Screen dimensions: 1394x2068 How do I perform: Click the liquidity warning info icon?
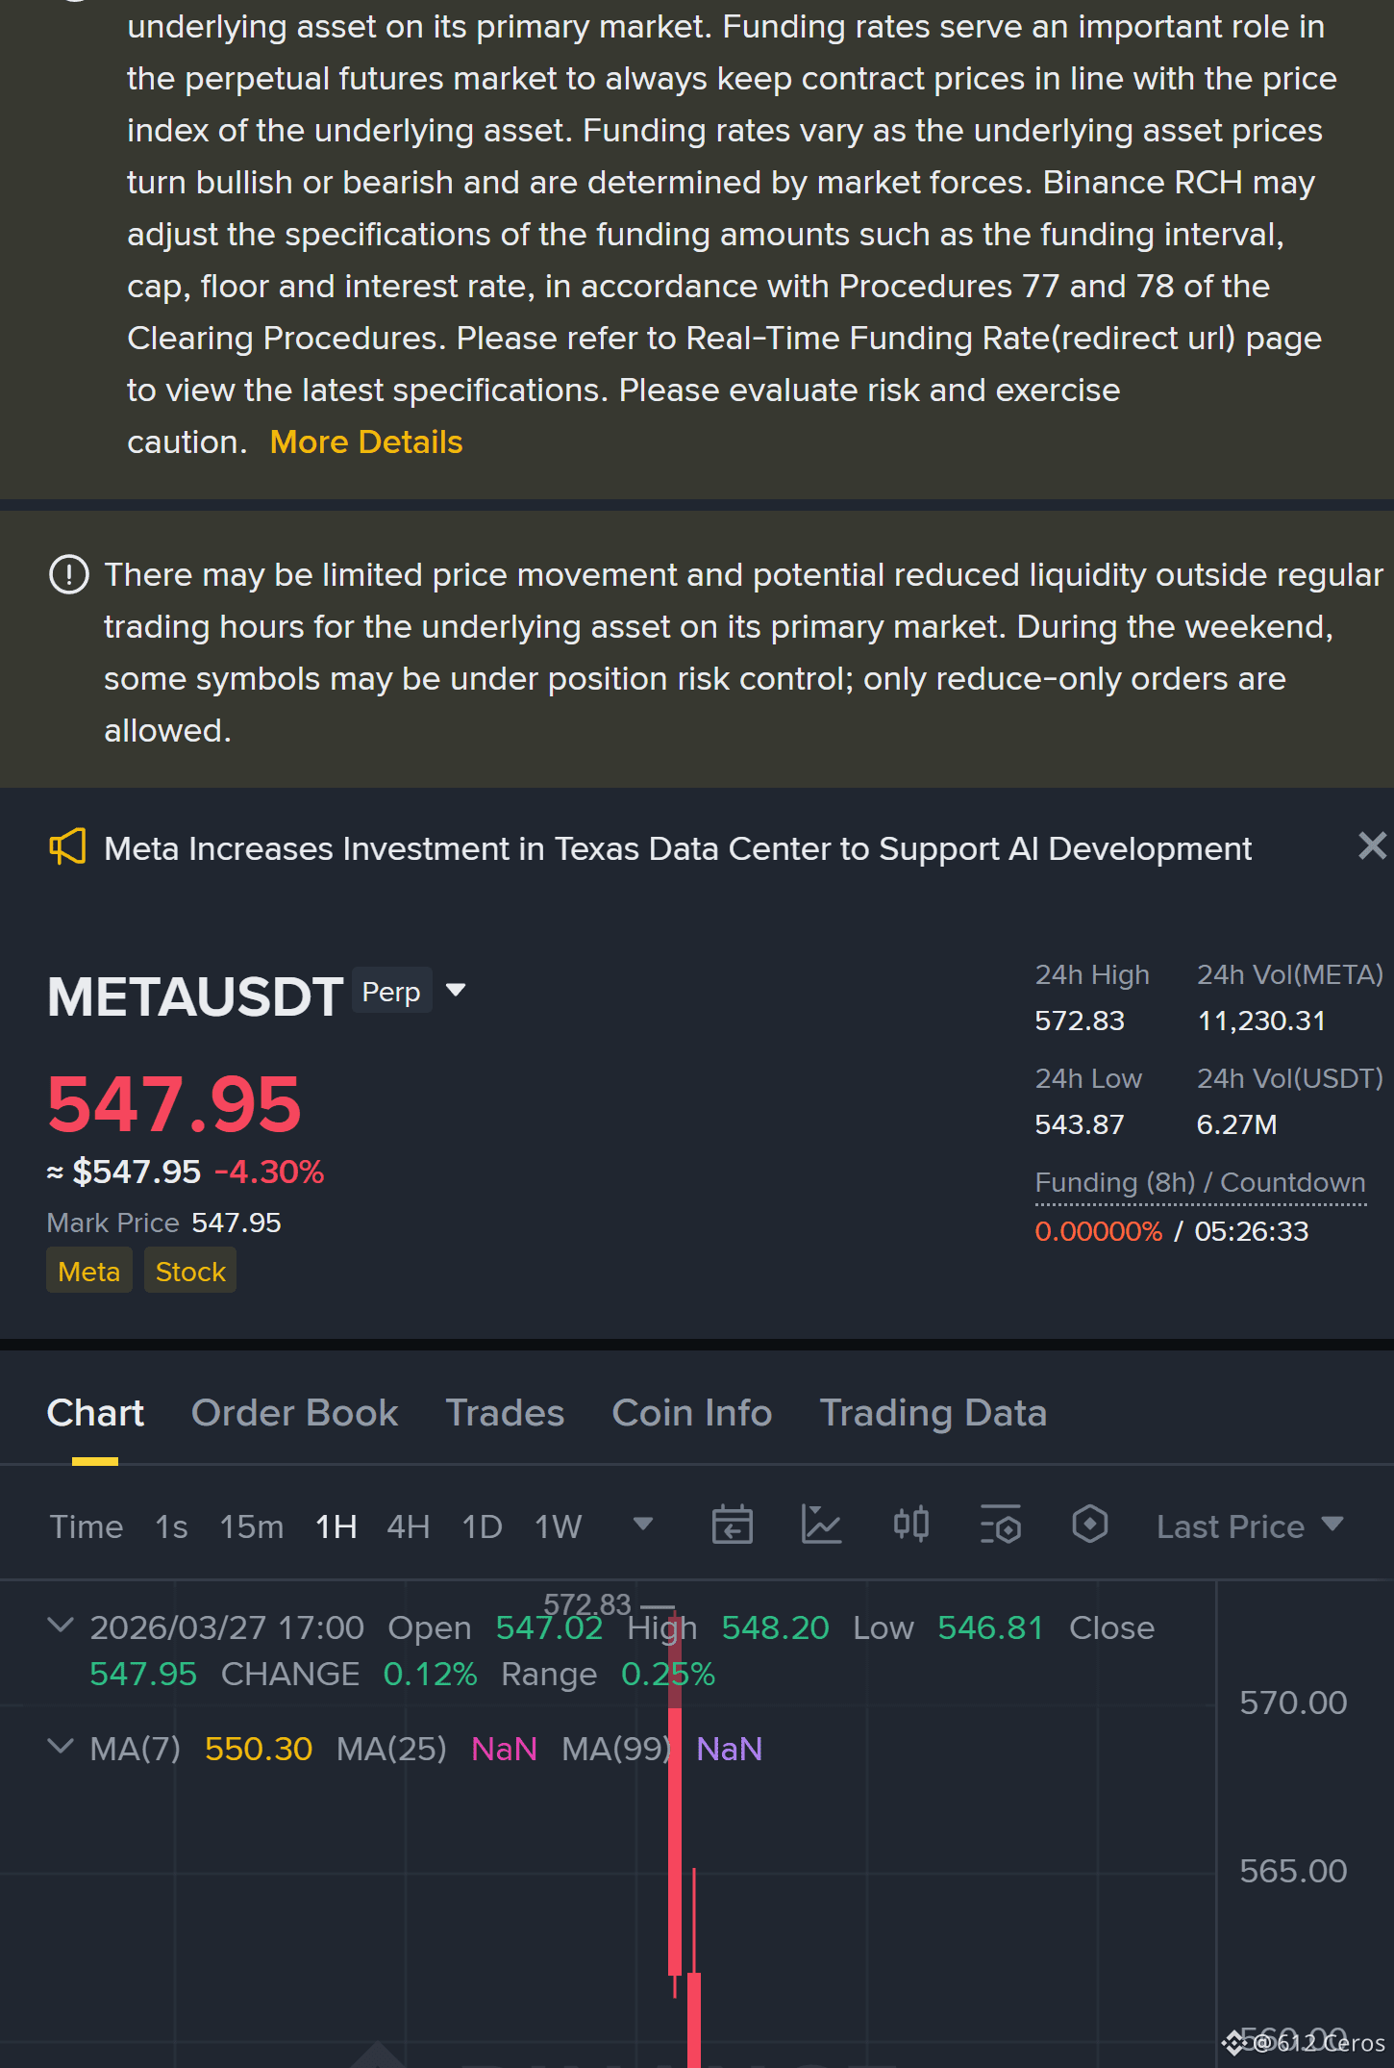(69, 575)
